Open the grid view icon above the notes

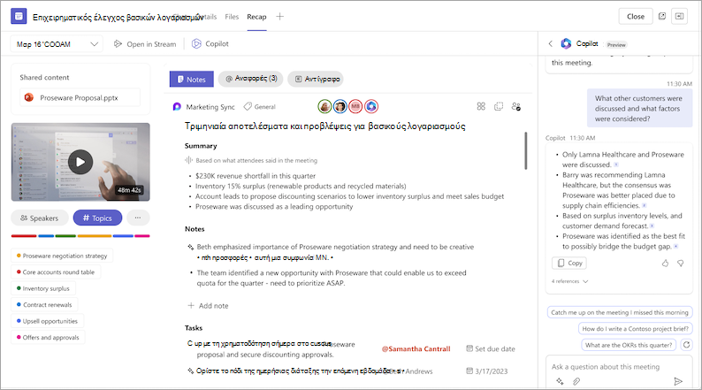click(481, 106)
